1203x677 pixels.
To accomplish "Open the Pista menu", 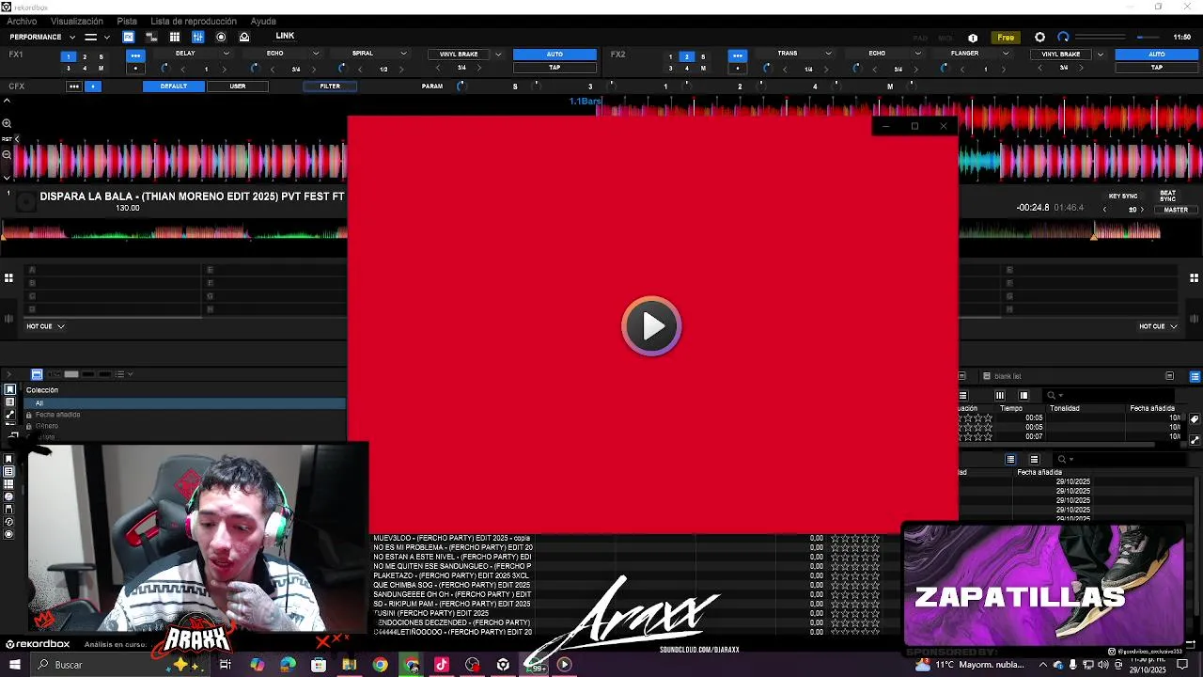I will tap(127, 21).
